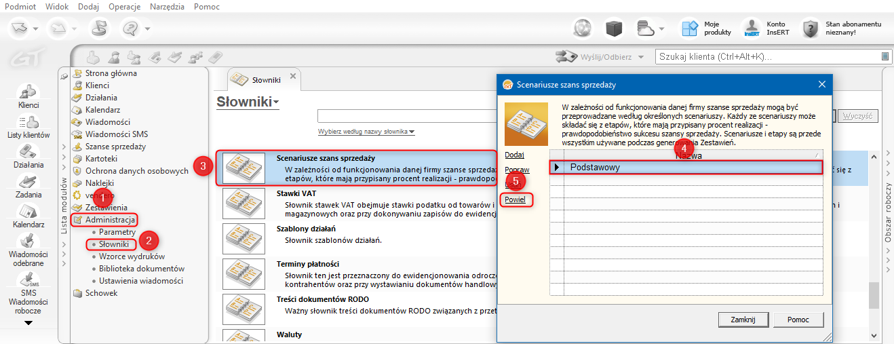
Task: Select Kalendarz in module tree
Action: point(103,110)
